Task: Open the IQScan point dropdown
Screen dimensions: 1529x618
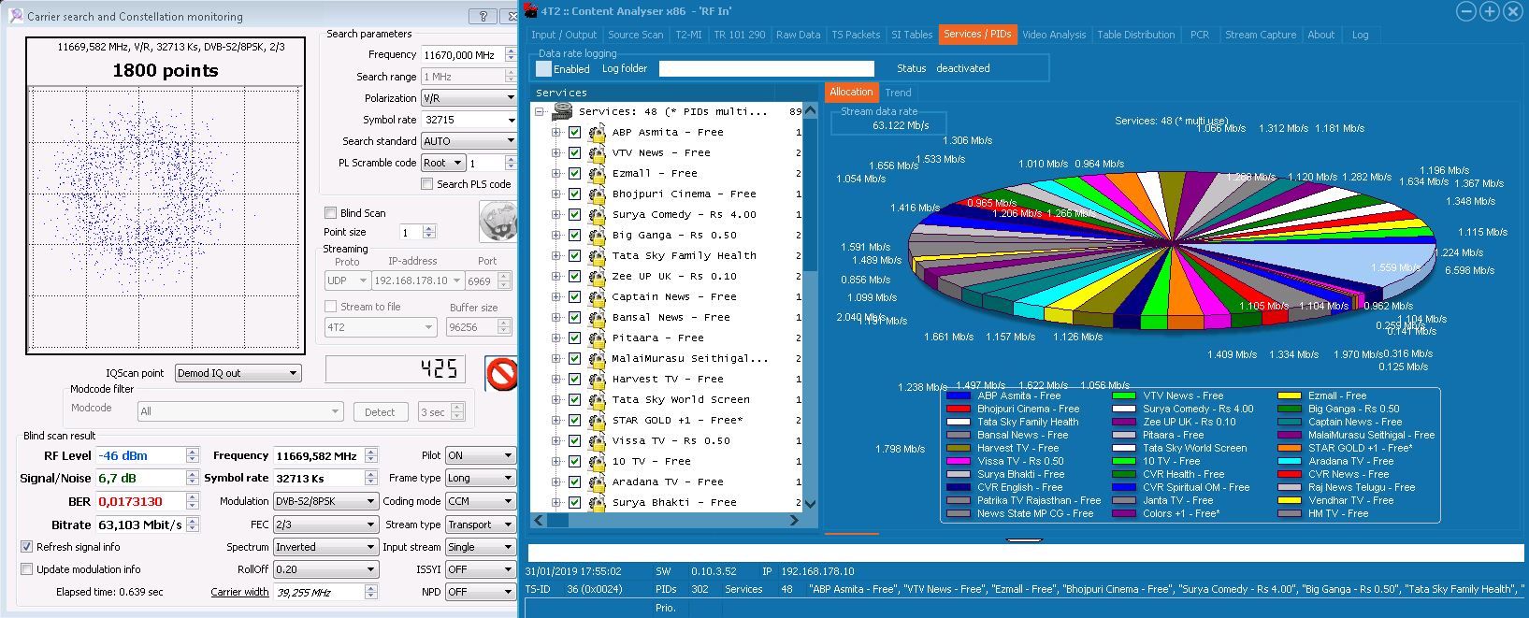Action: click(238, 373)
